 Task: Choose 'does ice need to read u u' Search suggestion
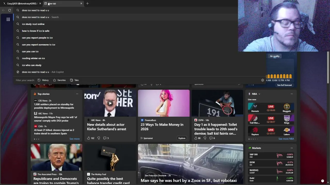(139, 17)
